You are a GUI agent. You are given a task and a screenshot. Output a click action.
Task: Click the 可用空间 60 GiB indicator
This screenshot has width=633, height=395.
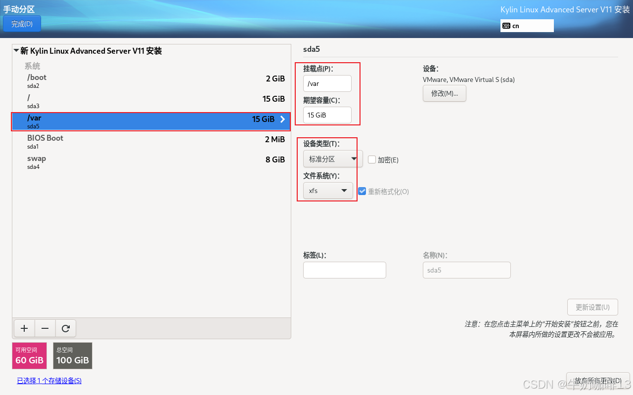[30, 355]
